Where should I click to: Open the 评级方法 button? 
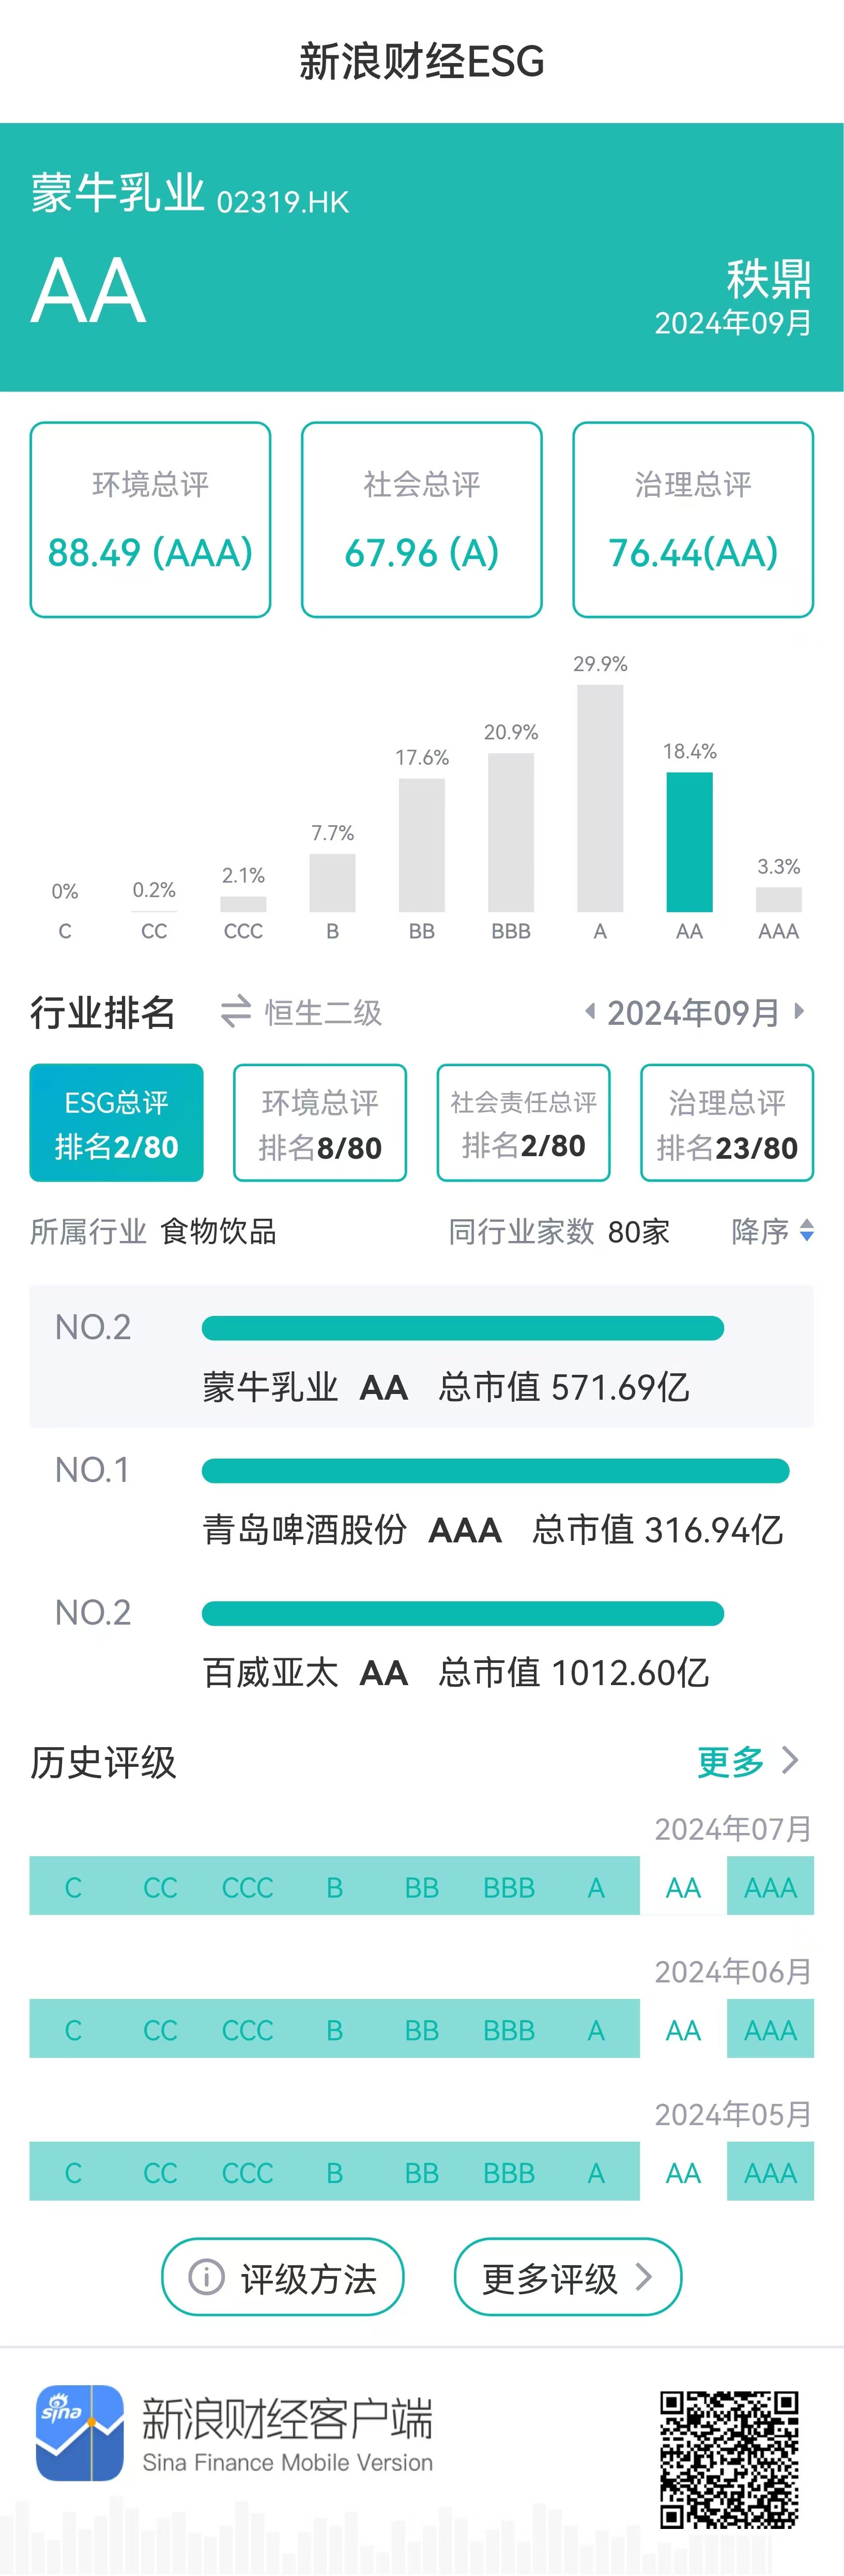(x=283, y=2277)
